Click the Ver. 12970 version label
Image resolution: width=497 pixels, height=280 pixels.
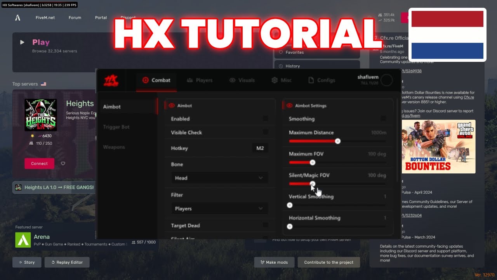(484, 275)
